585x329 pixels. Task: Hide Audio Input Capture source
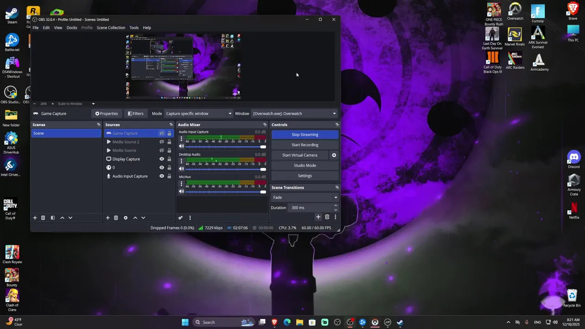coord(162,176)
